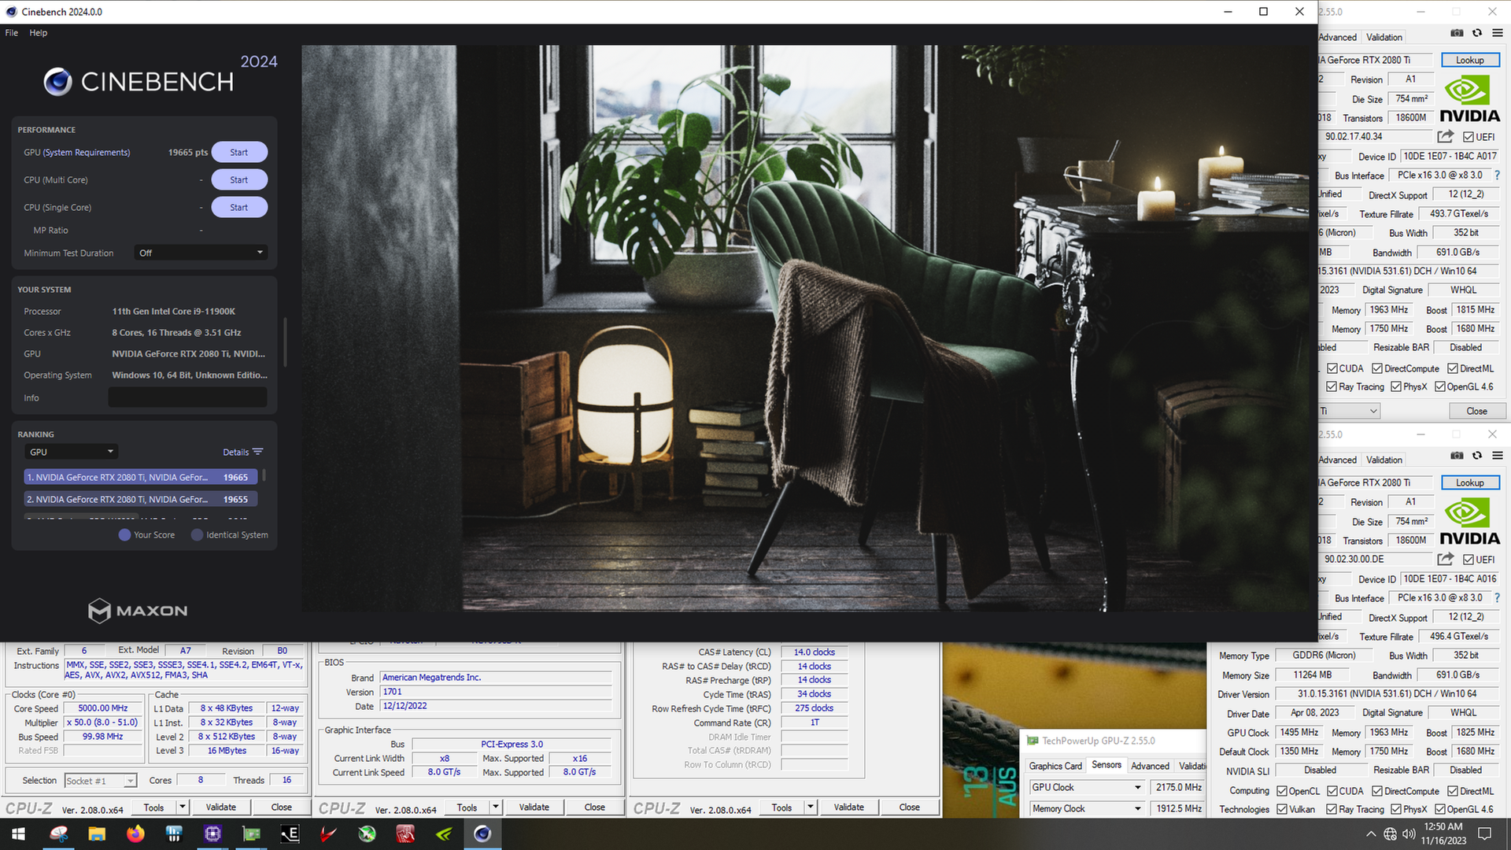Click NVIDIA logo in lower GPU-Z window
Image resolution: width=1511 pixels, height=850 pixels.
pyautogui.click(x=1470, y=522)
